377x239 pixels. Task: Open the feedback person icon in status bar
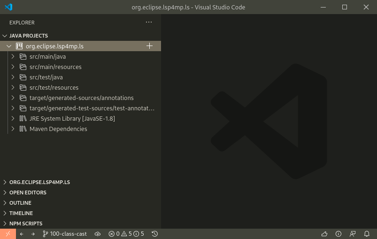[353, 234]
